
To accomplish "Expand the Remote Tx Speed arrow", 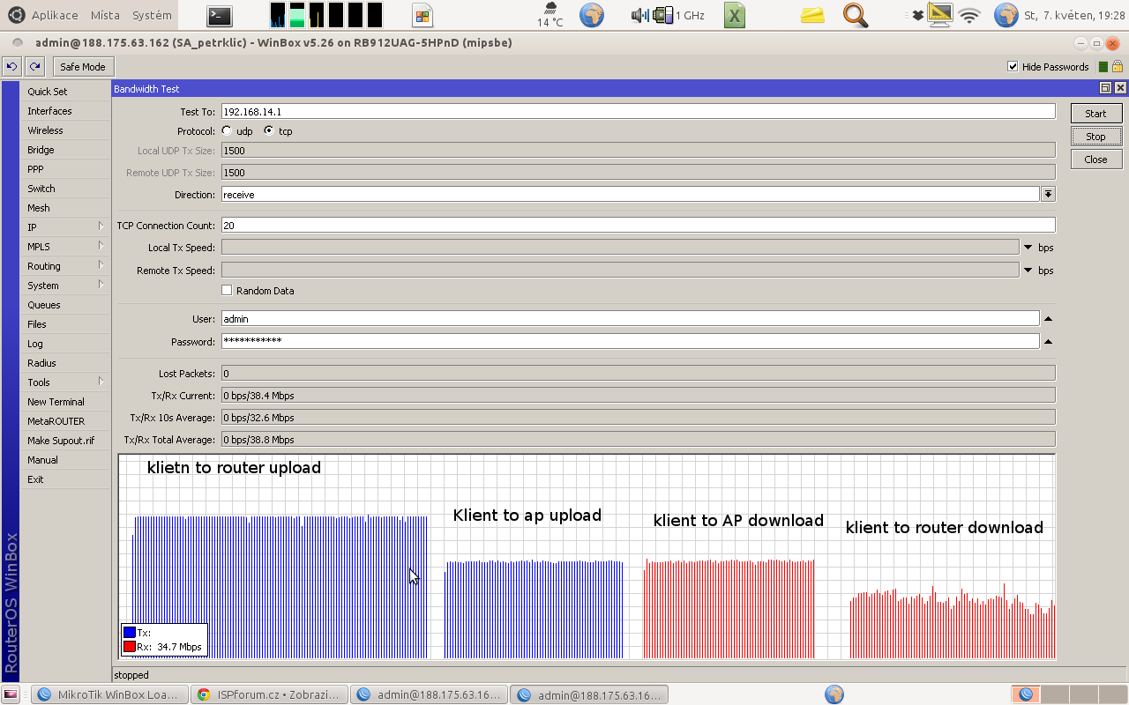I will click(x=1028, y=271).
